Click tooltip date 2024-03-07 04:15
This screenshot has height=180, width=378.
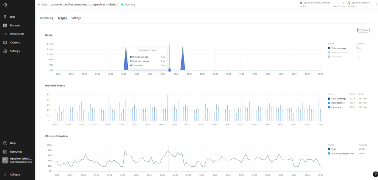(147, 50)
